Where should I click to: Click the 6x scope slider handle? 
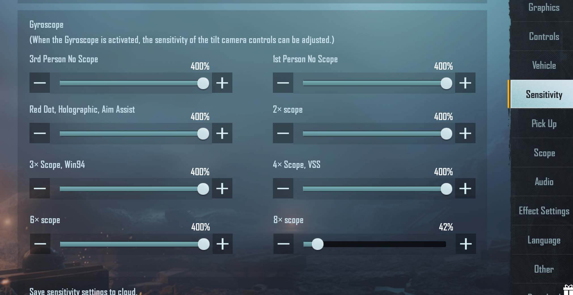click(203, 244)
